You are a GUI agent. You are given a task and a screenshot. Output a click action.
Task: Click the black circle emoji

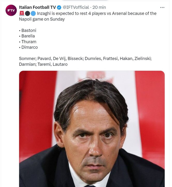(27, 13)
